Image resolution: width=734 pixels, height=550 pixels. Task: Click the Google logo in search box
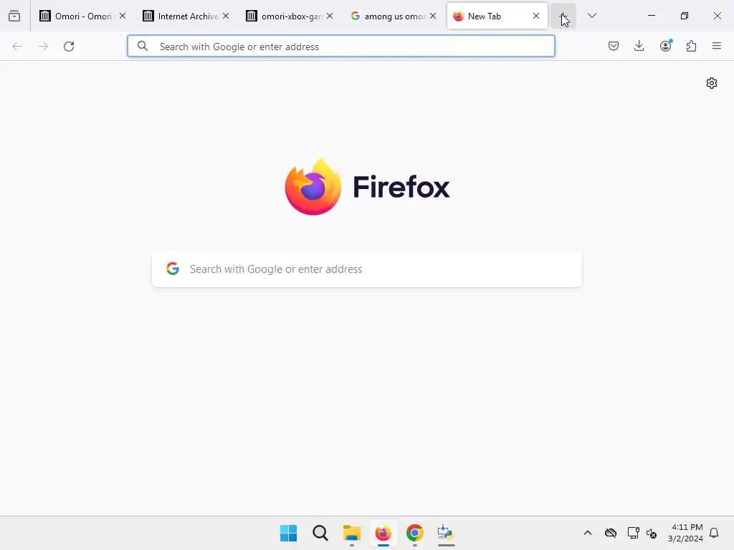173,269
